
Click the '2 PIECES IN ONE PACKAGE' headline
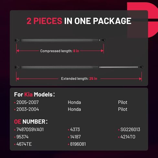(79, 21)
